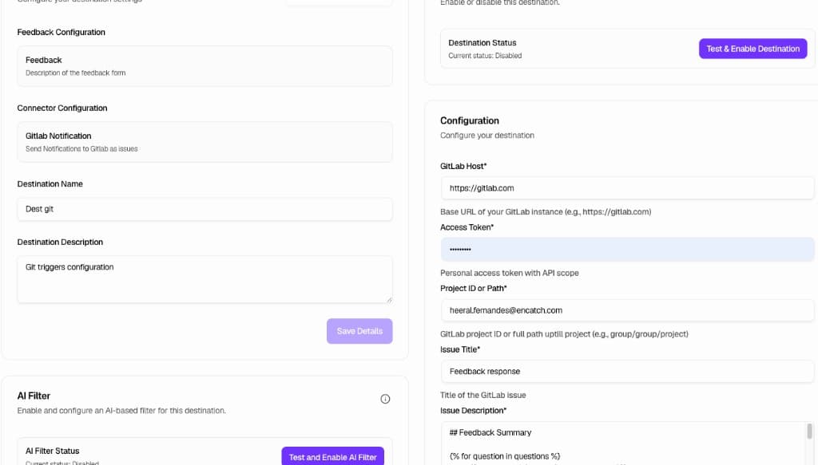Click the 'Destination Status' label
This screenshot has height=465, width=818.
(x=482, y=43)
